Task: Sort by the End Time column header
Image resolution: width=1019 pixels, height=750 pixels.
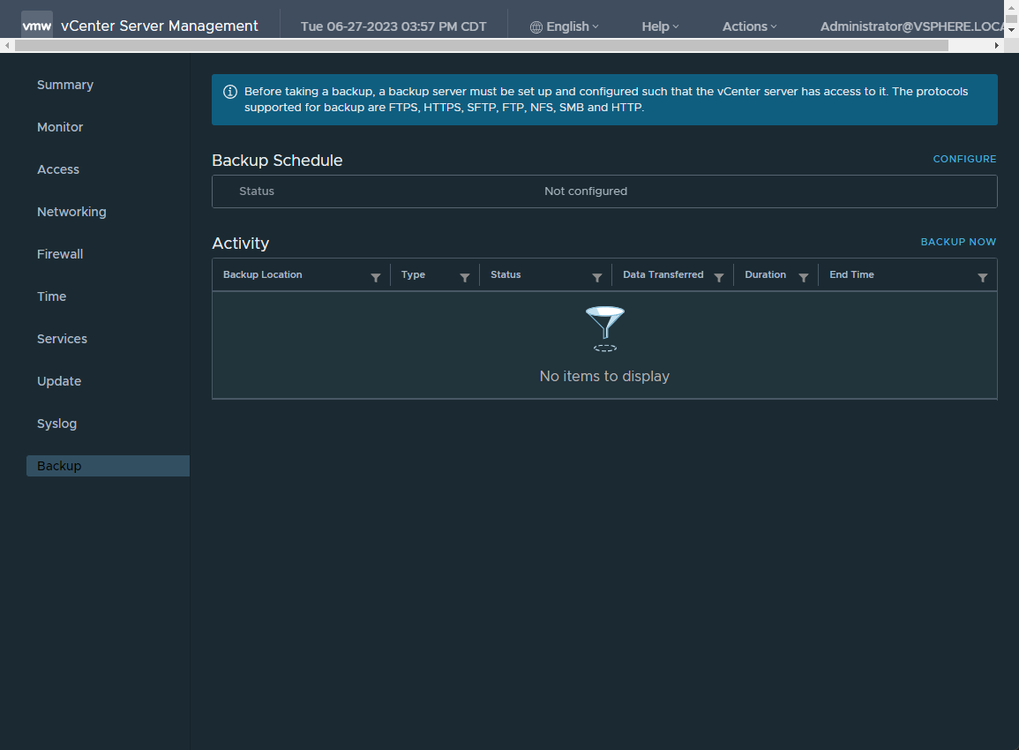Action: tap(851, 275)
